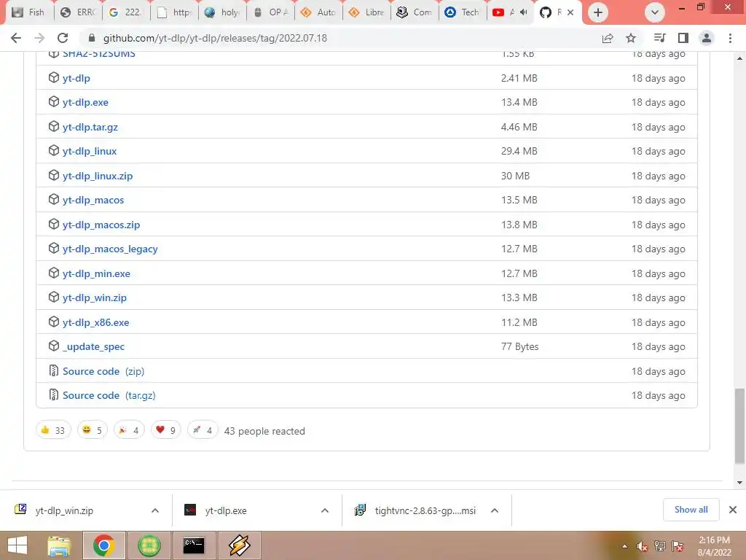Reload the GitHub releases page
746x560 pixels.
63,38
